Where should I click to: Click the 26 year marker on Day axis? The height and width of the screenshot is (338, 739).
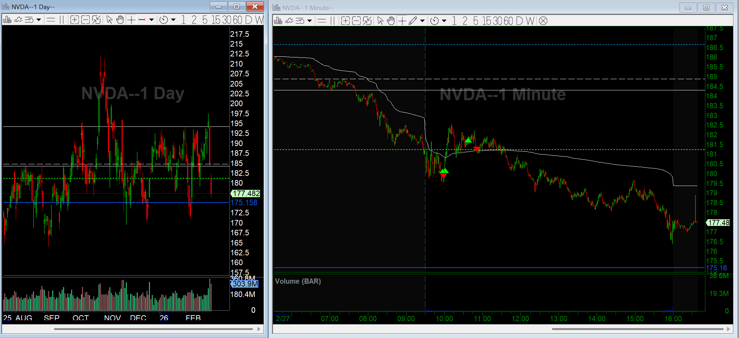[x=164, y=318]
